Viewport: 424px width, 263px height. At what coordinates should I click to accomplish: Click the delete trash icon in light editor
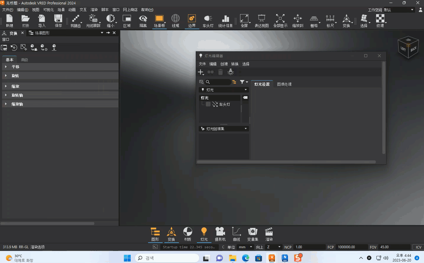220,72
